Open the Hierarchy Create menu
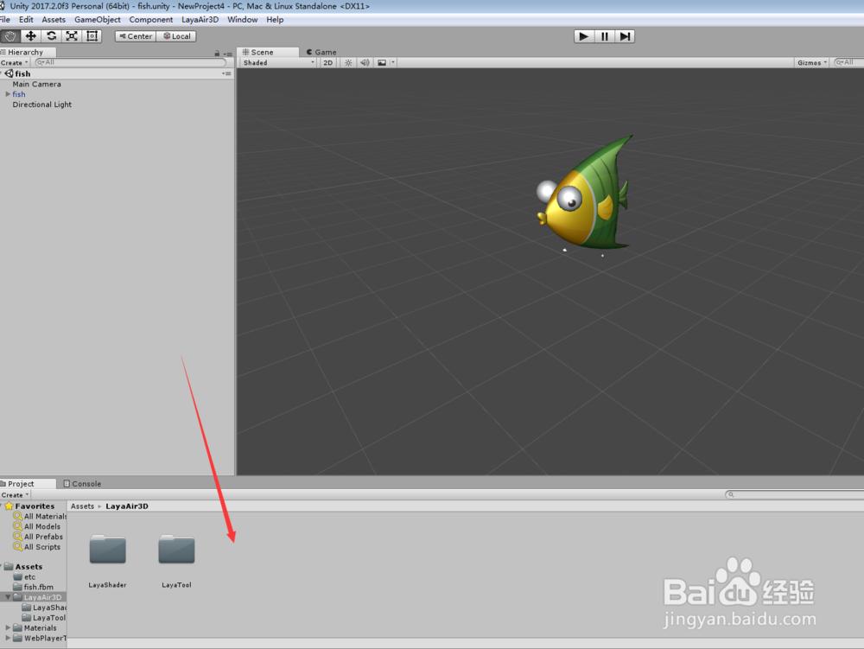864x649 pixels. coord(13,61)
